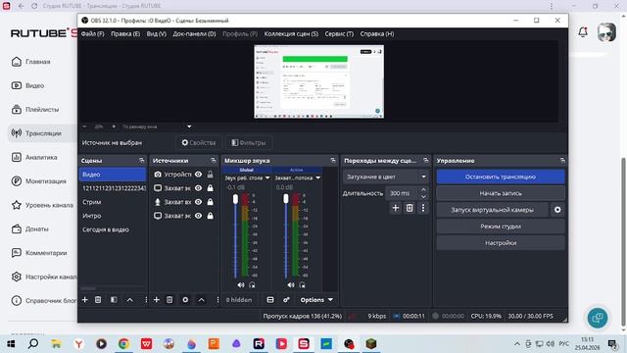Start the virtual camera
This screenshot has width=627, height=353.
pyautogui.click(x=492, y=210)
